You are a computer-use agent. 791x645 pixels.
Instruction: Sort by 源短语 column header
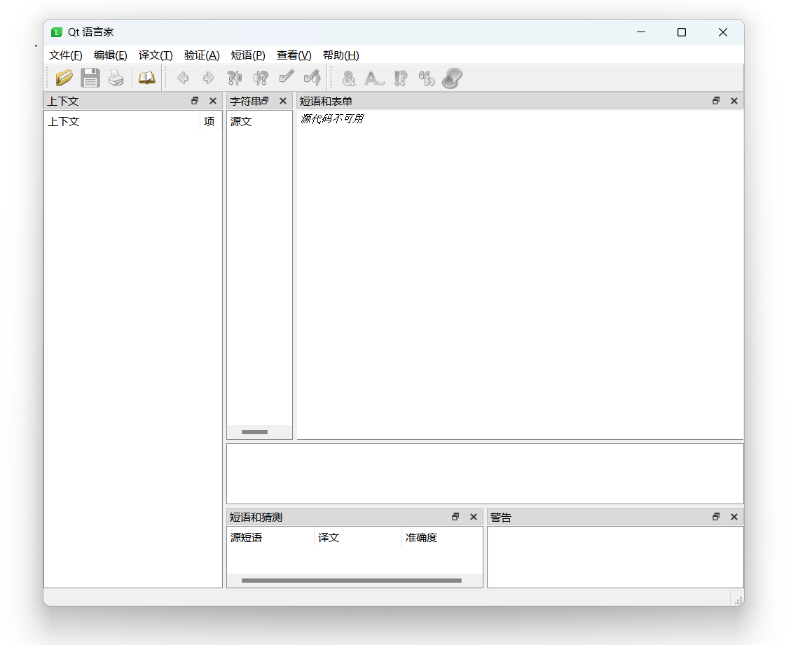click(270, 538)
